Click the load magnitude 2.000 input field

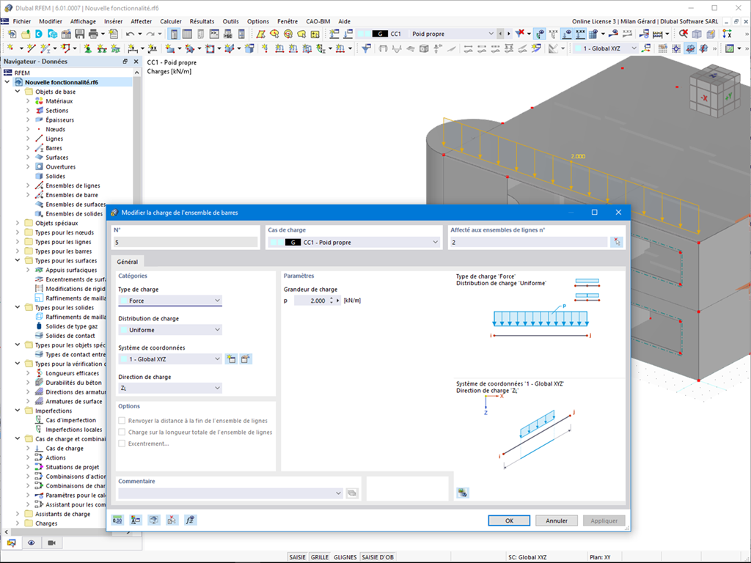pyautogui.click(x=311, y=301)
